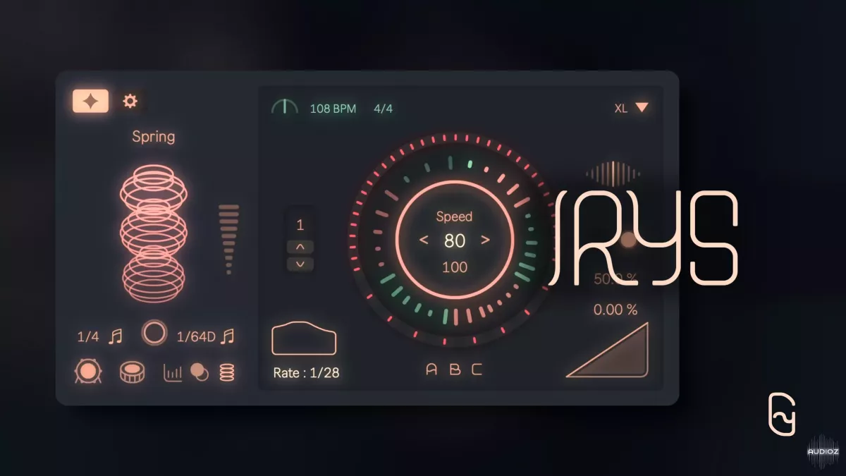The height and width of the screenshot is (476, 846).
Task: Click the triangular ramp control
Action: (608, 350)
